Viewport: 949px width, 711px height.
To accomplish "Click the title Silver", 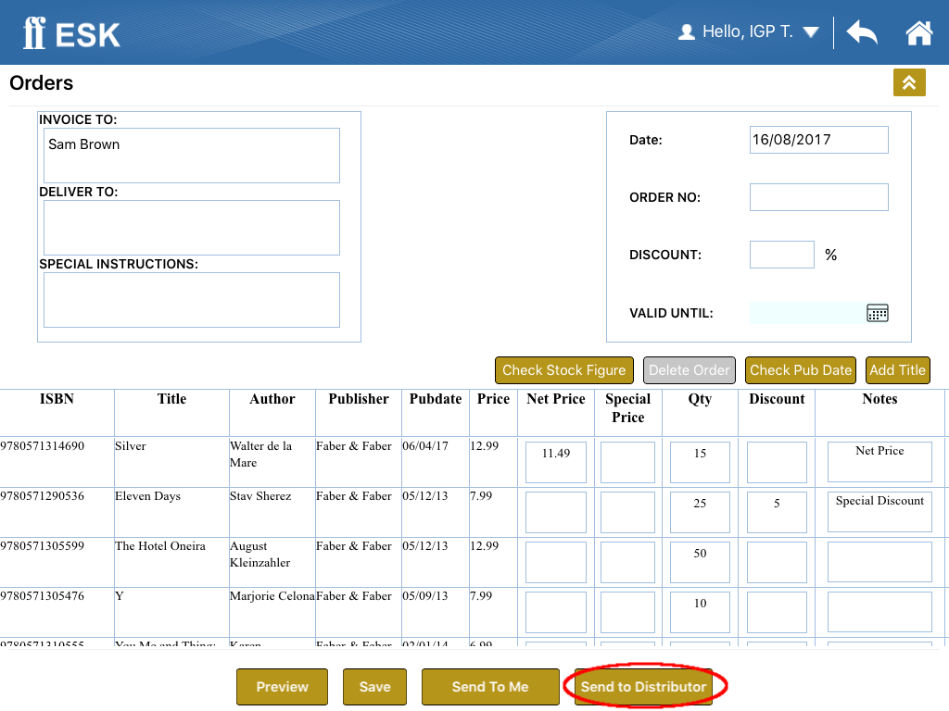I will (x=131, y=446).
